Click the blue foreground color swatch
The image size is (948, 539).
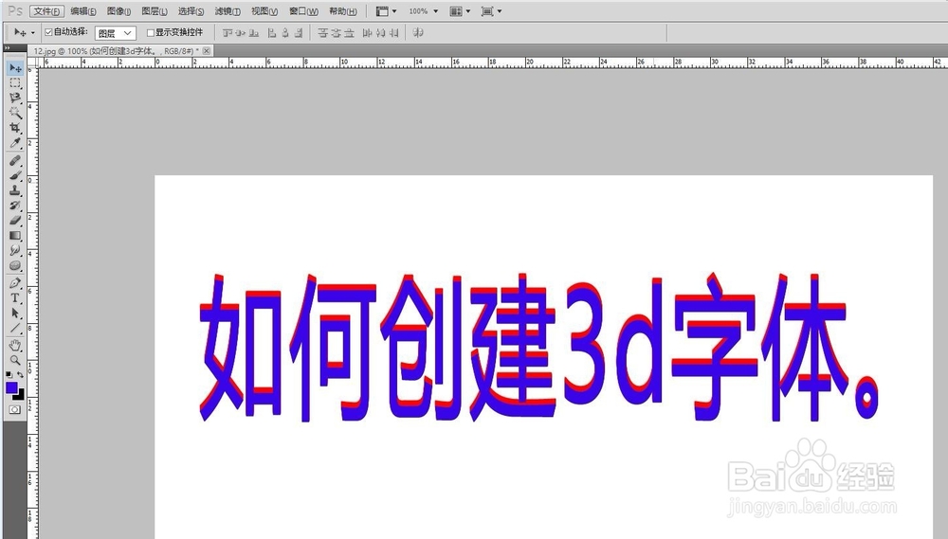tap(11, 387)
